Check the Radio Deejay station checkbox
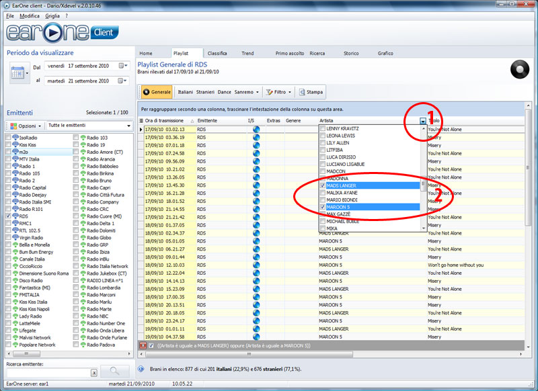The height and width of the screenshot is (391, 538). tap(8, 195)
